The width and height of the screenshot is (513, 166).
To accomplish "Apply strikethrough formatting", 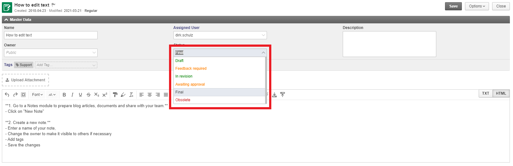I will pos(89,95).
